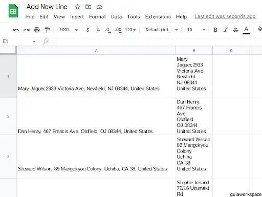Activate the paint format tool
262x197 pixels.
pos(47,30)
